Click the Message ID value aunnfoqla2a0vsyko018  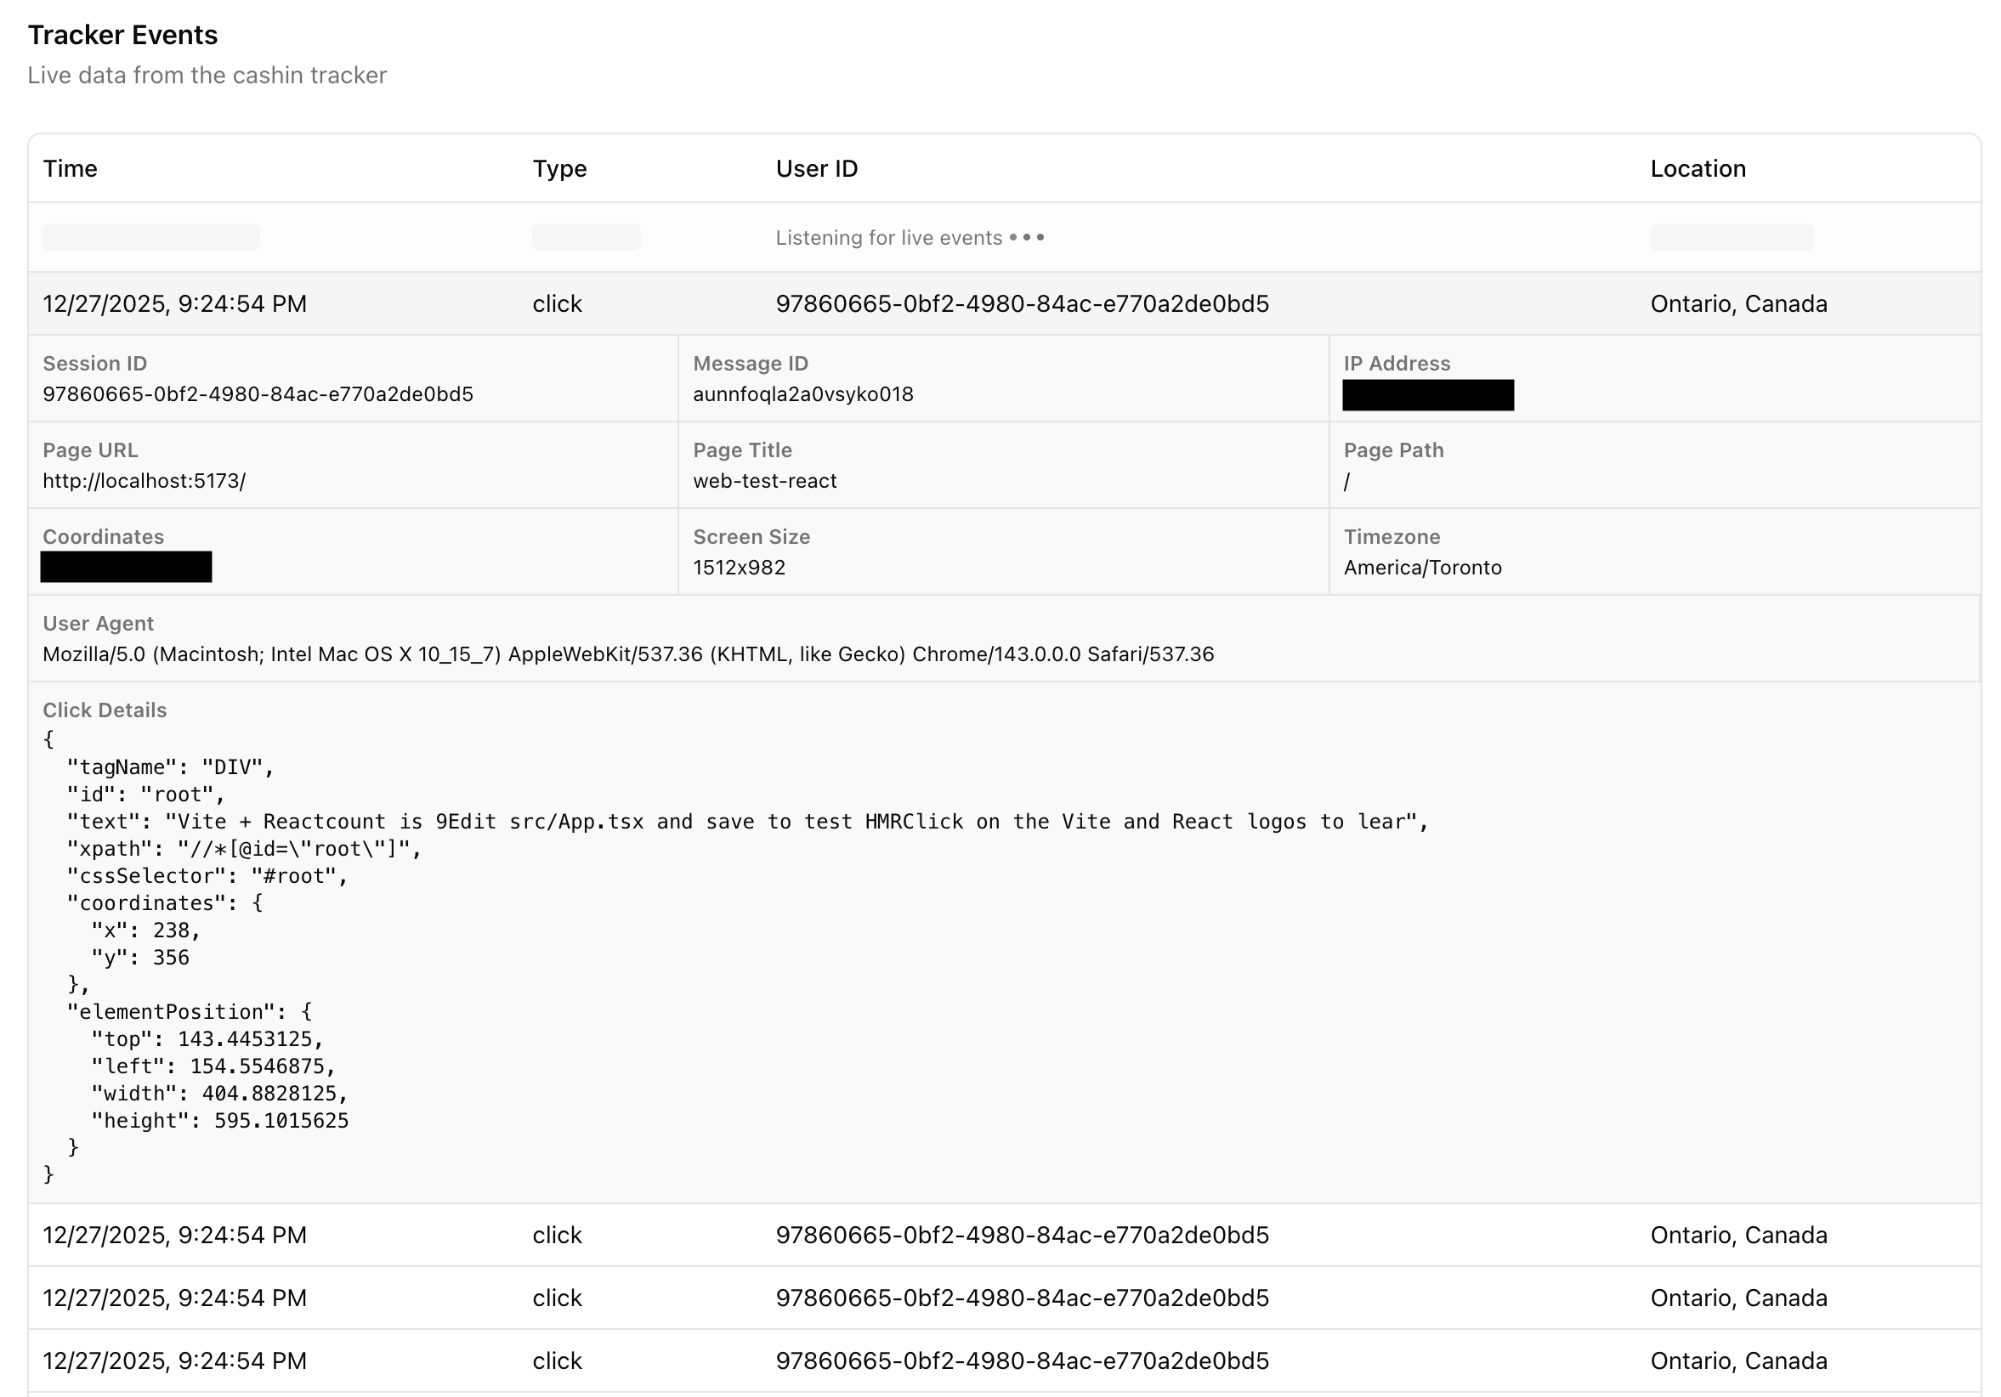coord(802,394)
